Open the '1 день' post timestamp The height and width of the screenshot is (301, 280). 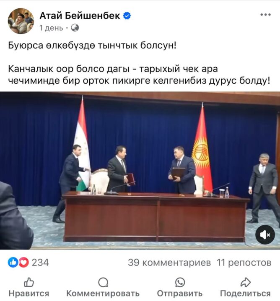pyautogui.click(x=51, y=28)
